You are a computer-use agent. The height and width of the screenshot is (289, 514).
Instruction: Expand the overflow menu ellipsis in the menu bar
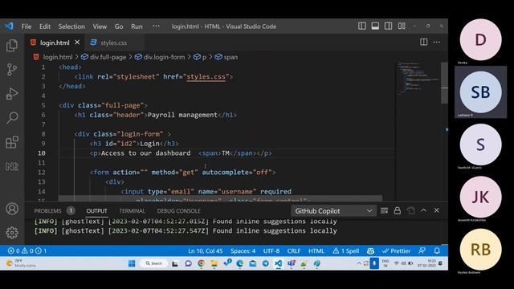pos(156,26)
